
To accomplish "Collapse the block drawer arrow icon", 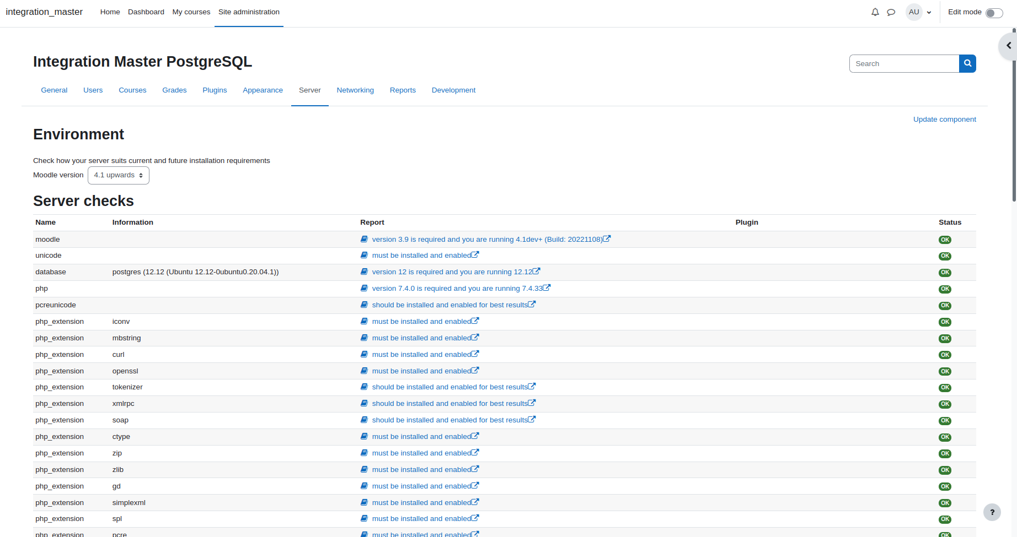I will (1009, 46).
